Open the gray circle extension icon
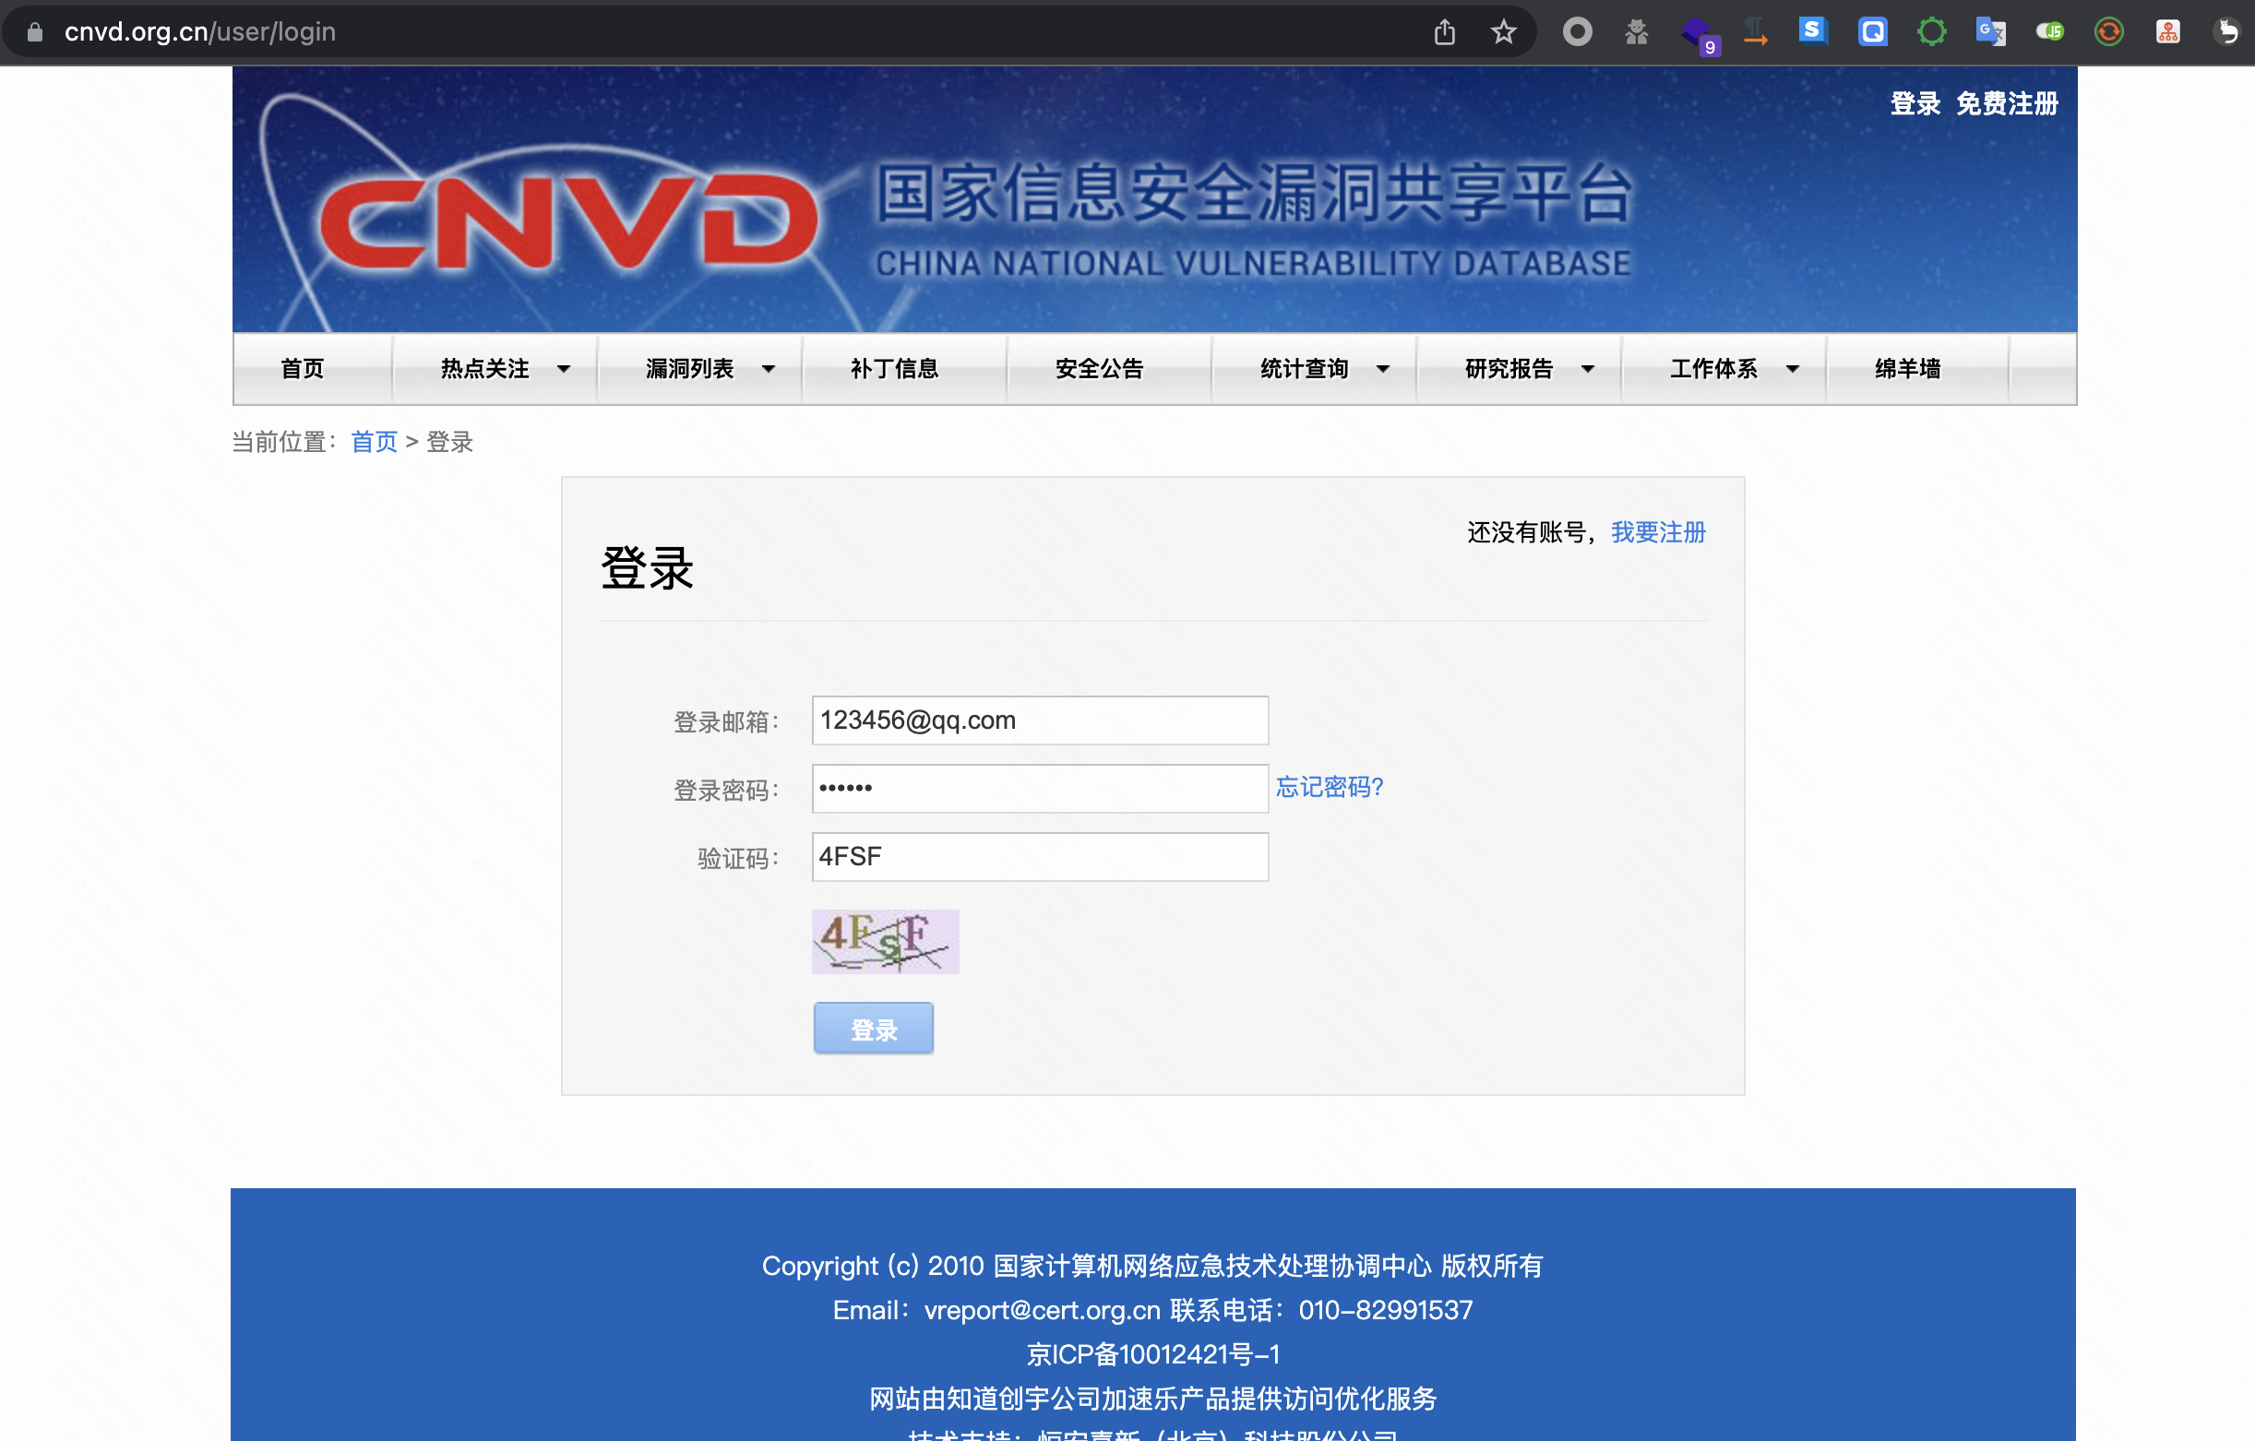Viewport: 2255px width, 1441px height. coord(1577,32)
